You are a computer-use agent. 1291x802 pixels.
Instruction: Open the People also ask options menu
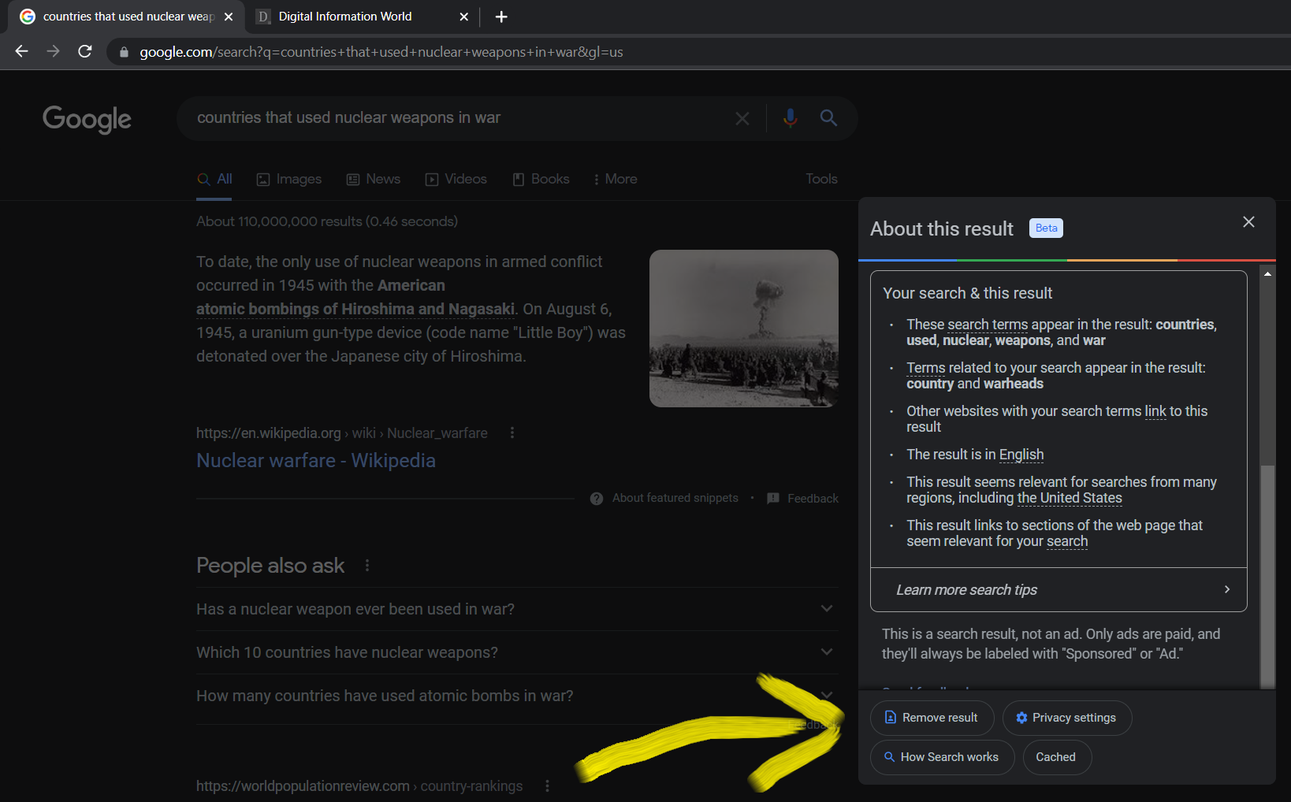(367, 566)
